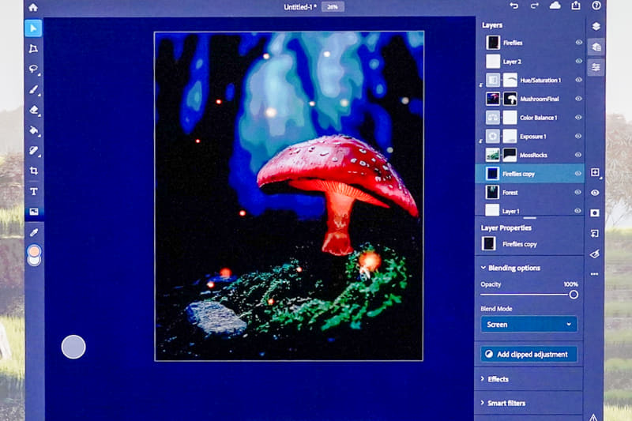Hide the Fireflies copy layer
The width and height of the screenshot is (632, 421).
pos(578,174)
